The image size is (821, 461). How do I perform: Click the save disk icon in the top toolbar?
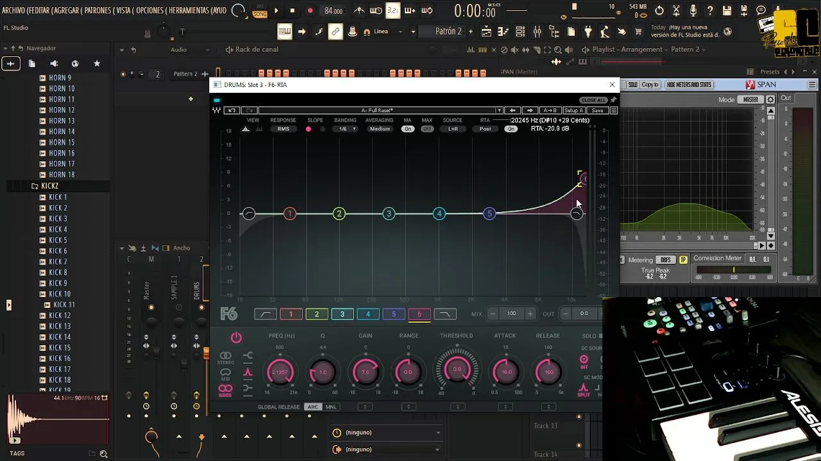coord(727,11)
